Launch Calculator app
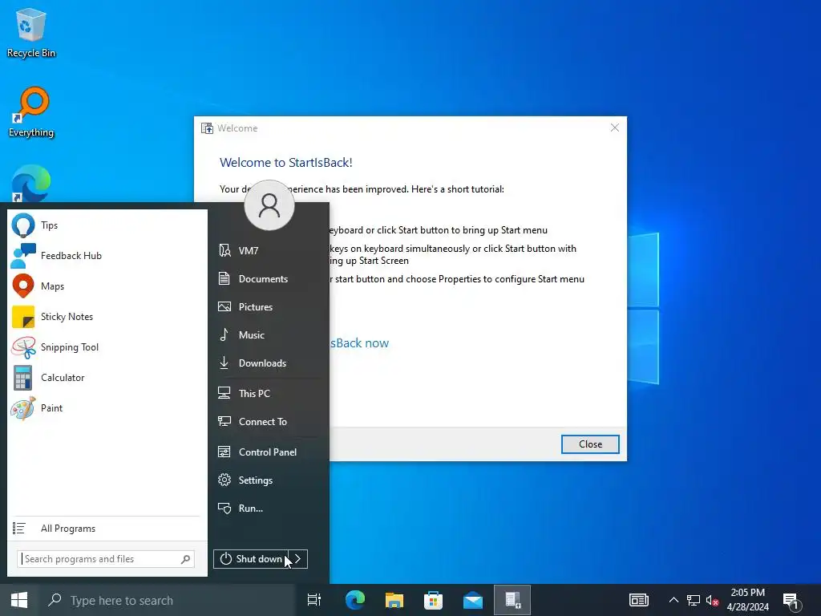 coord(107,377)
